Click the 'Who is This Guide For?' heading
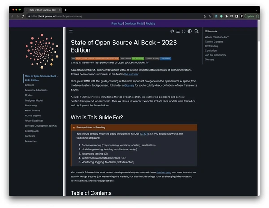Screen dimensions: 269x208 point(97,117)
